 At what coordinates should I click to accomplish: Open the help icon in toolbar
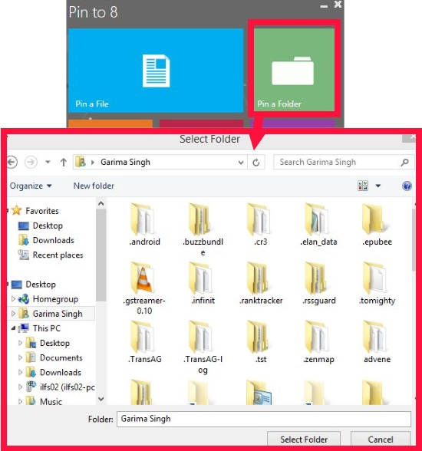(x=407, y=186)
